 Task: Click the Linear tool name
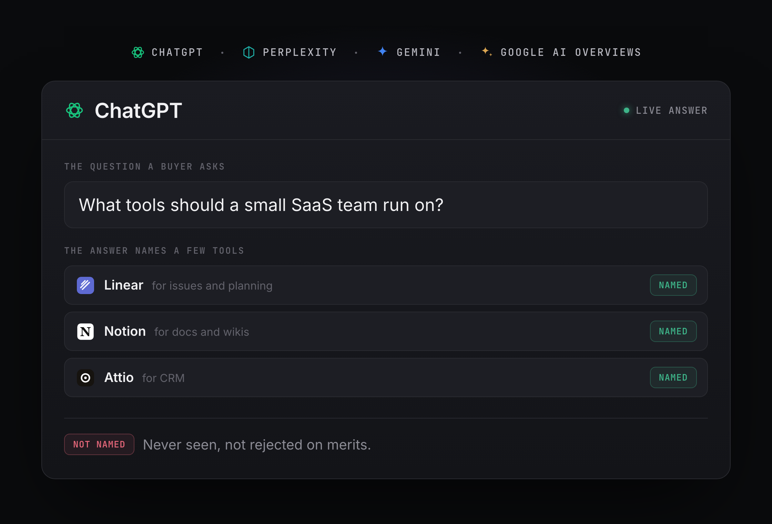(123, 285)
